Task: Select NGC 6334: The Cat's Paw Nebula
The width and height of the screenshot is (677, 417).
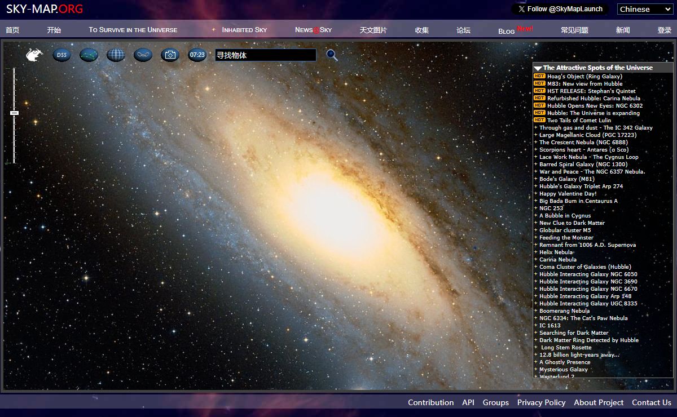Action: [x=583, y=318]
